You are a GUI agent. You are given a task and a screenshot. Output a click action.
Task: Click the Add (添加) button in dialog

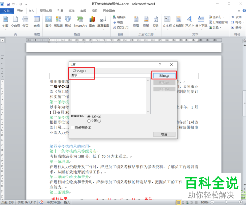tap(164, 76)
